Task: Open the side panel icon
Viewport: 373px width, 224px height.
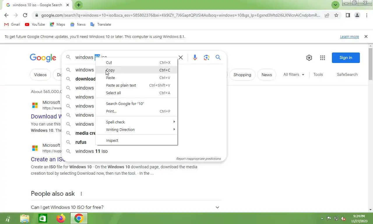Action: click(348, 15)
